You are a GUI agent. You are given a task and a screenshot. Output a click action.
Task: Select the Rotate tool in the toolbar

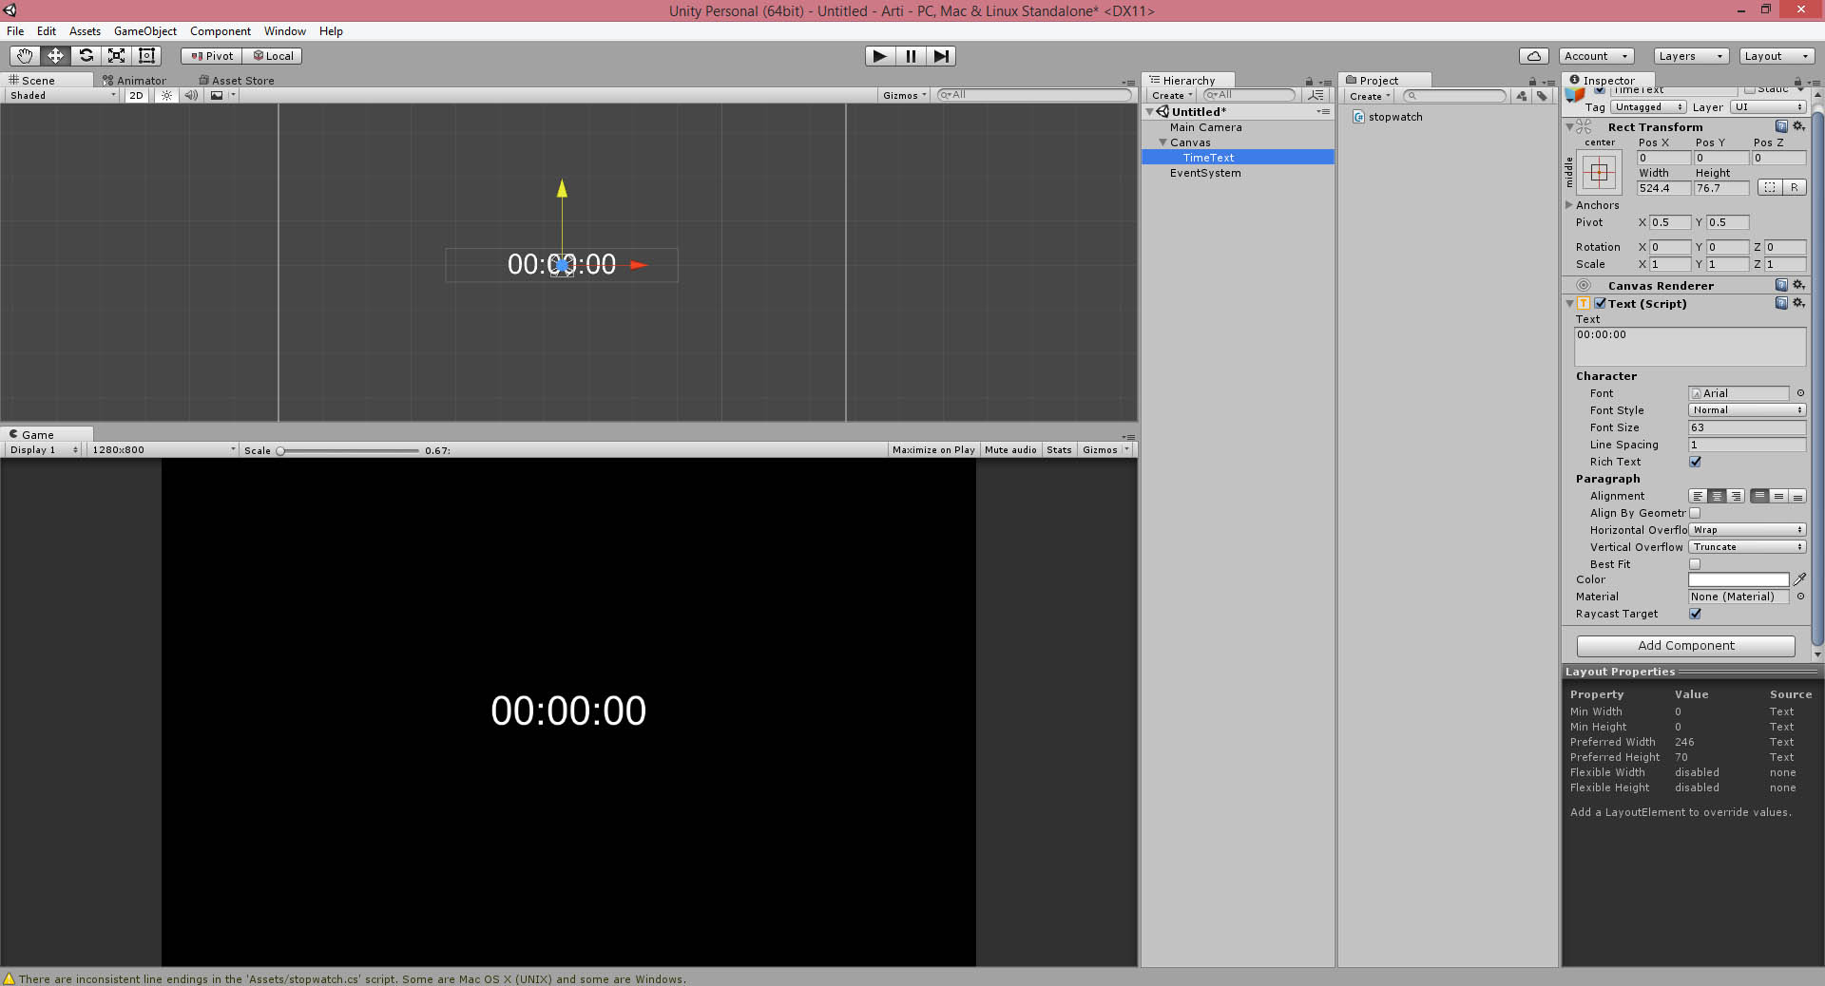click(86, 56)
